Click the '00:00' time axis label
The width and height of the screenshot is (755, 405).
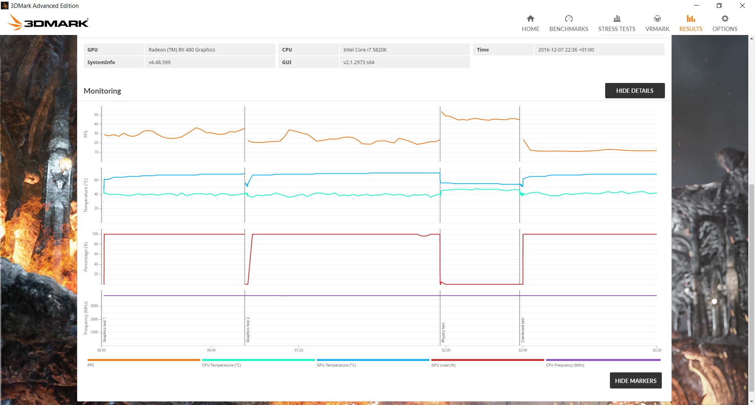101,350
